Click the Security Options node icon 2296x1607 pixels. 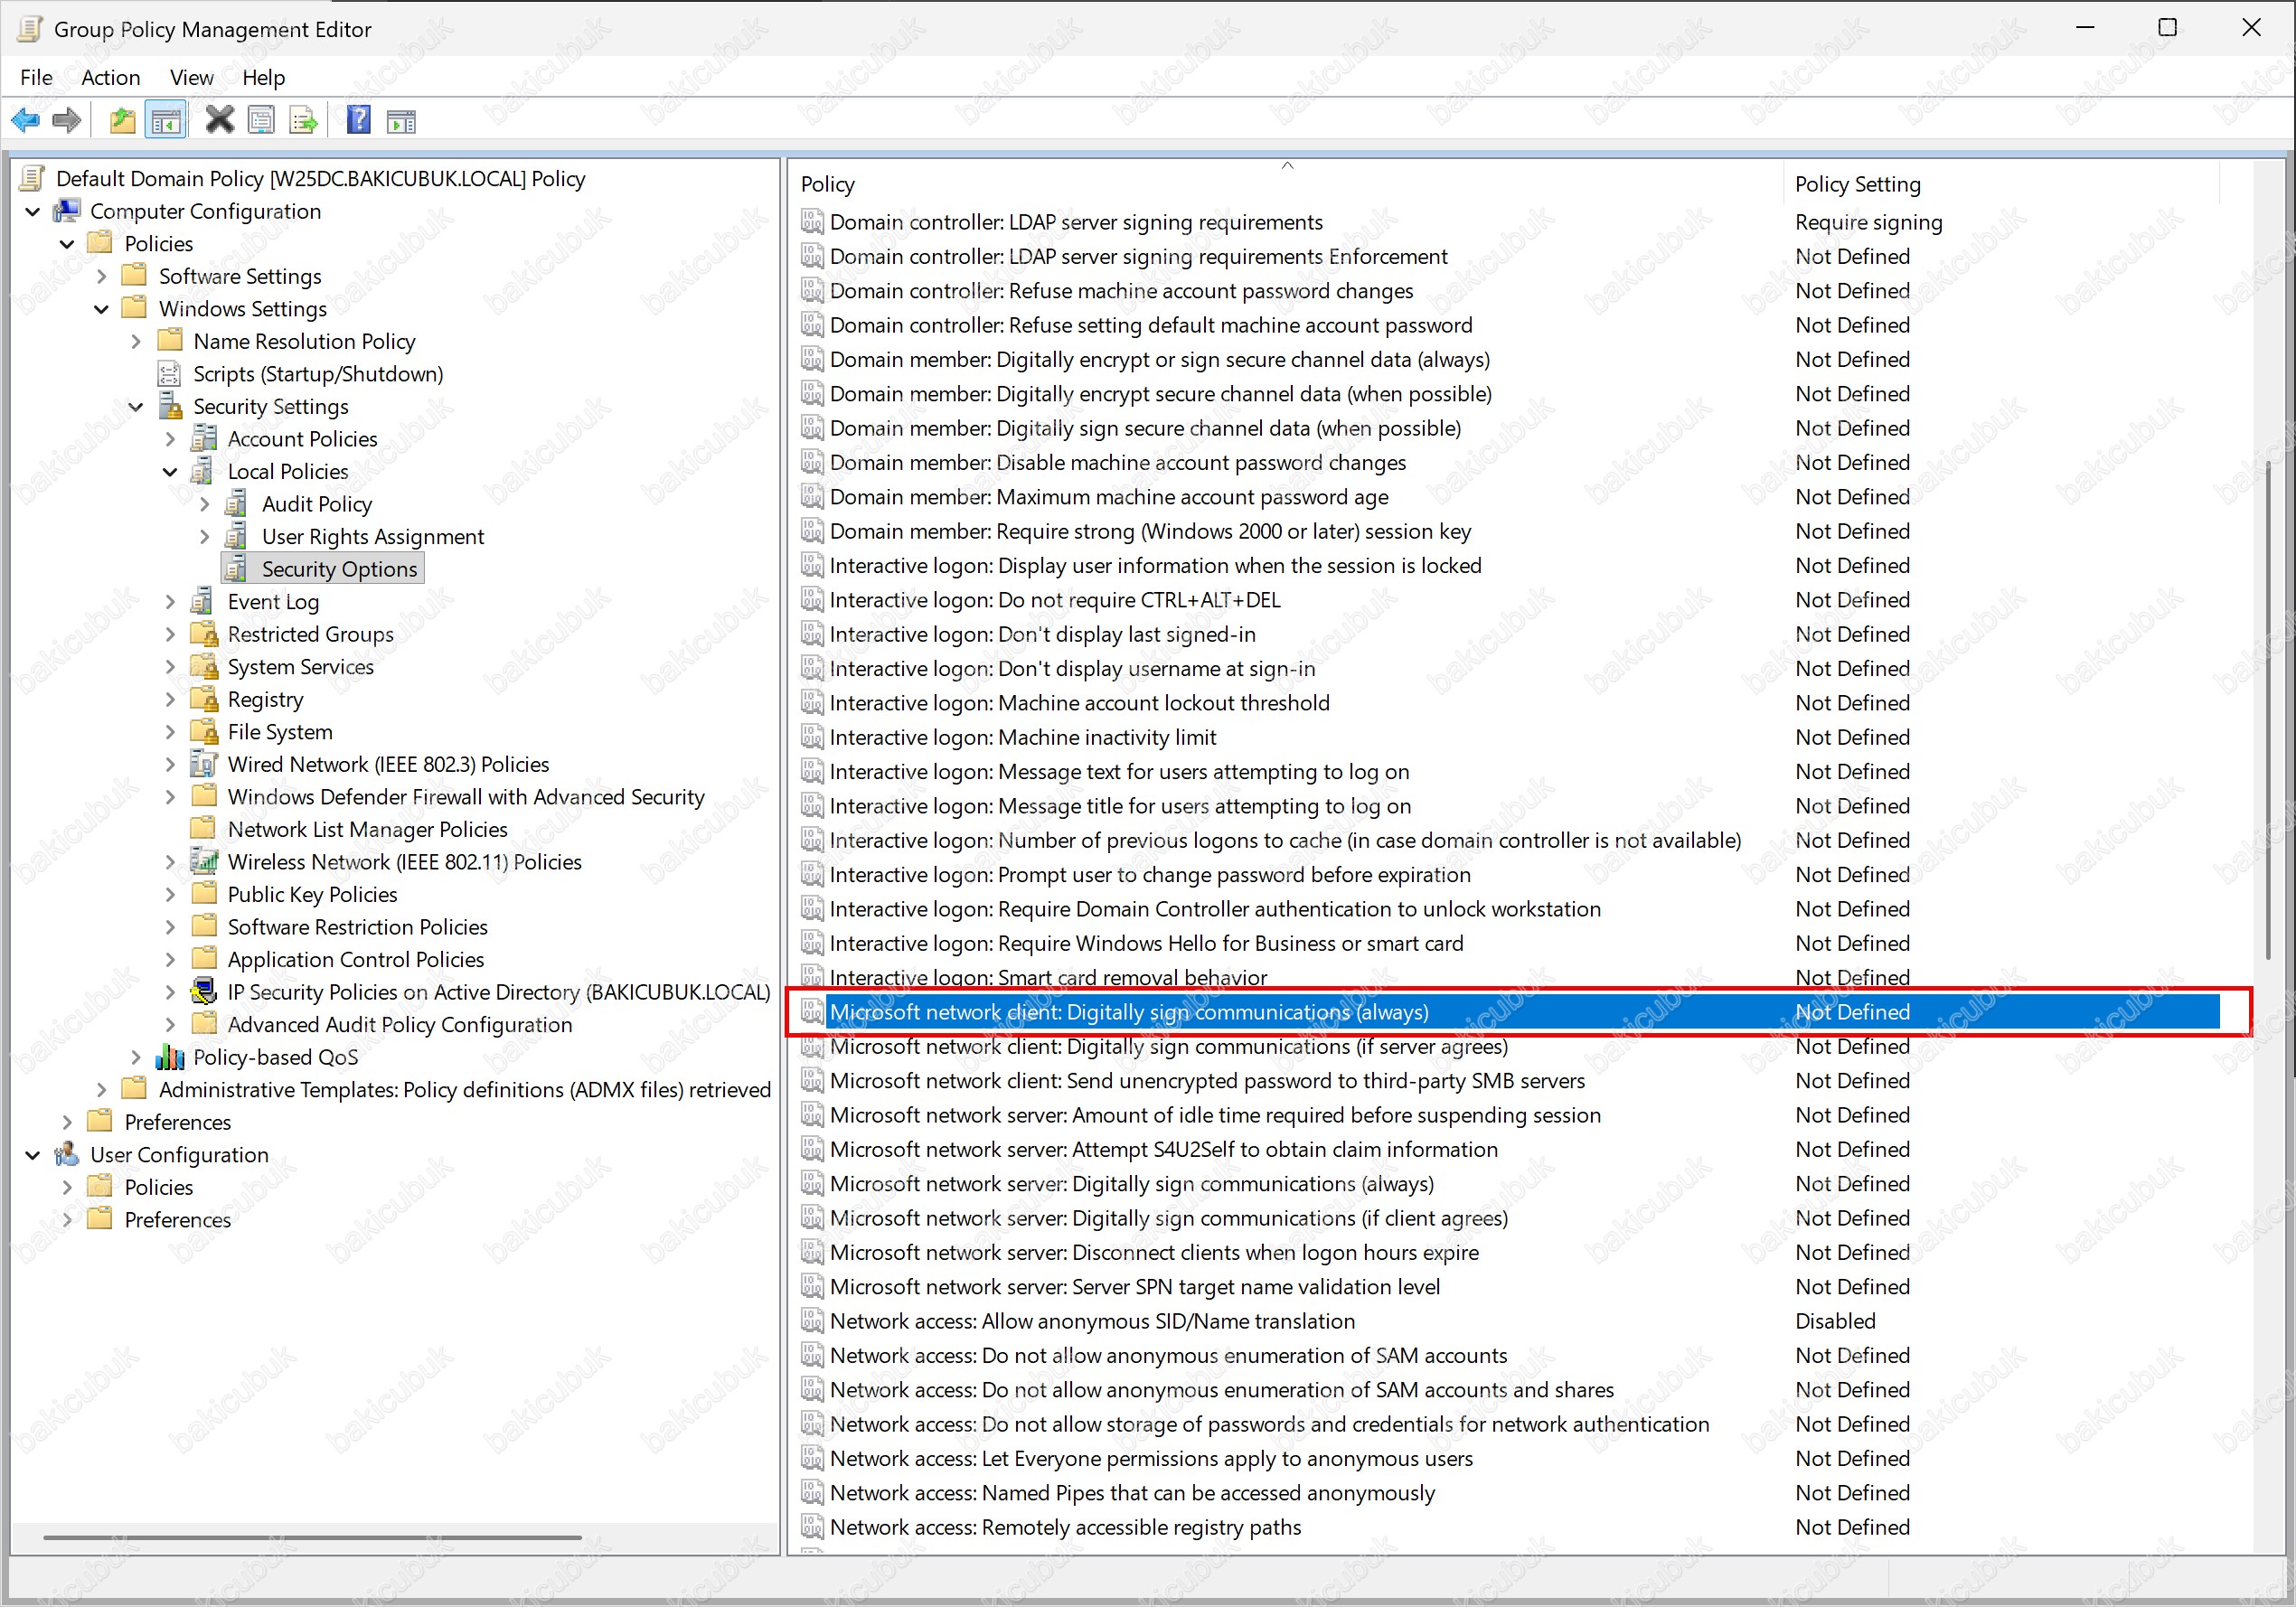coord(238,569)
